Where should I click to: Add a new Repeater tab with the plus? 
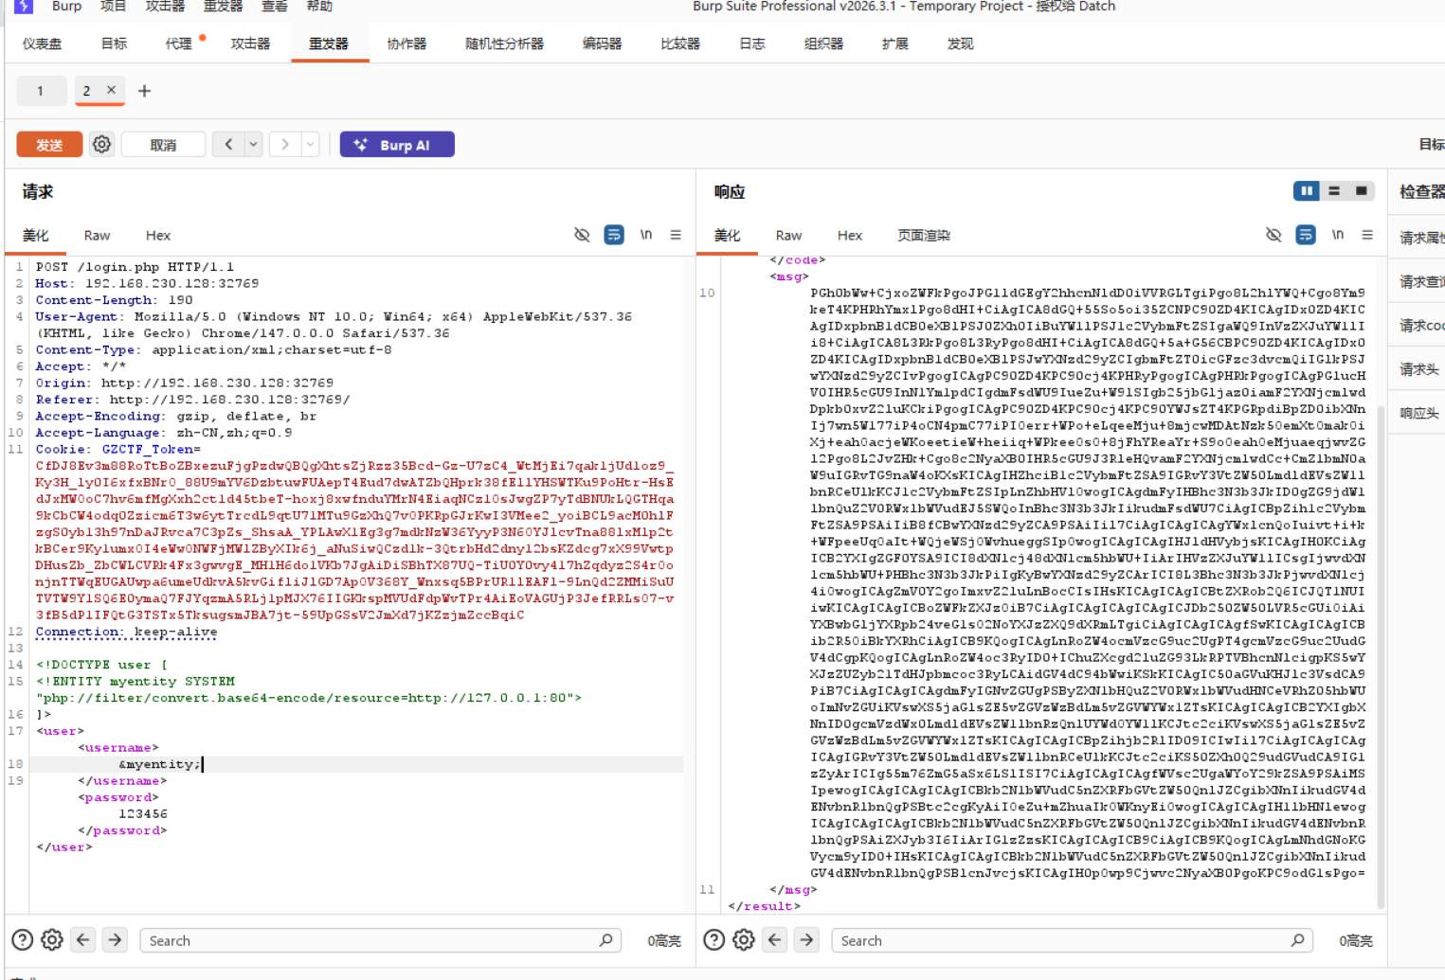pos(144,91)
